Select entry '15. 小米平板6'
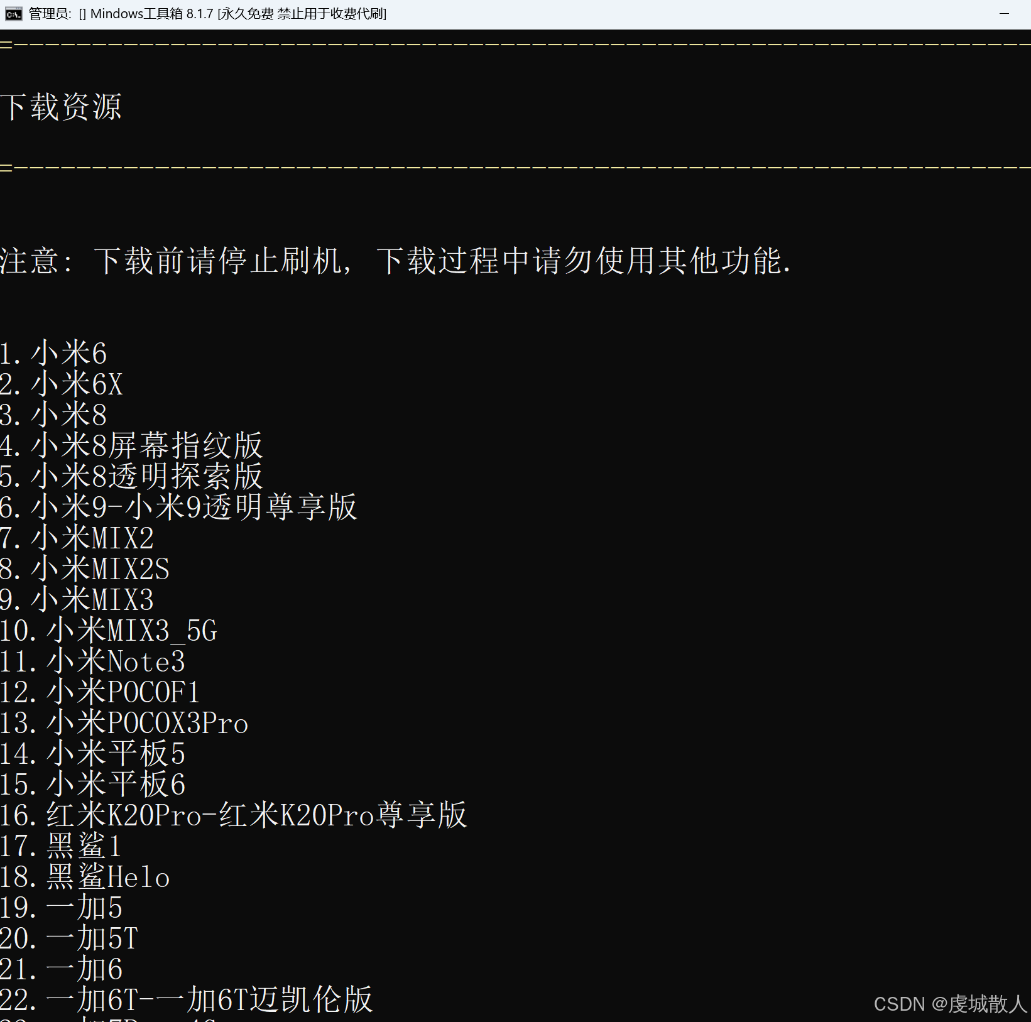Image resolution: width=1031 pixels, height=1022 pixels. click(93, 784)
